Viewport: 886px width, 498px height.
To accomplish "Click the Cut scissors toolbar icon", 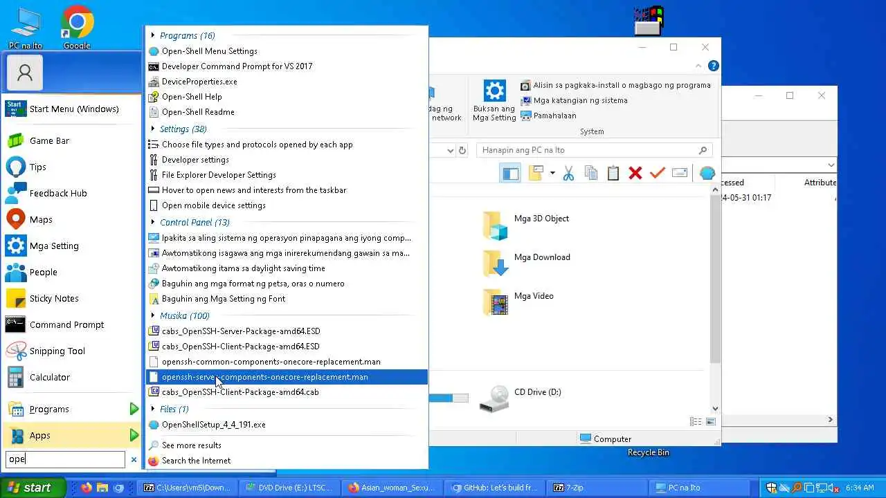I will point(568,173).
